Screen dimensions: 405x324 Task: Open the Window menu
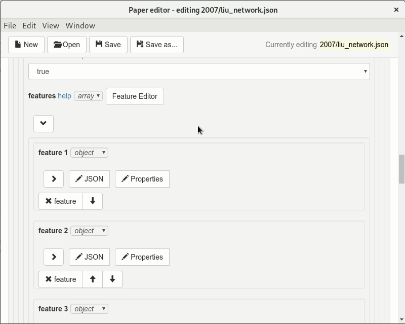coord(80,26)
